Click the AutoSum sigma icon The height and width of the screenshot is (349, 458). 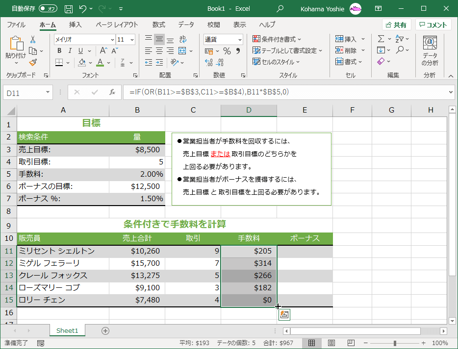click(381, 39)
